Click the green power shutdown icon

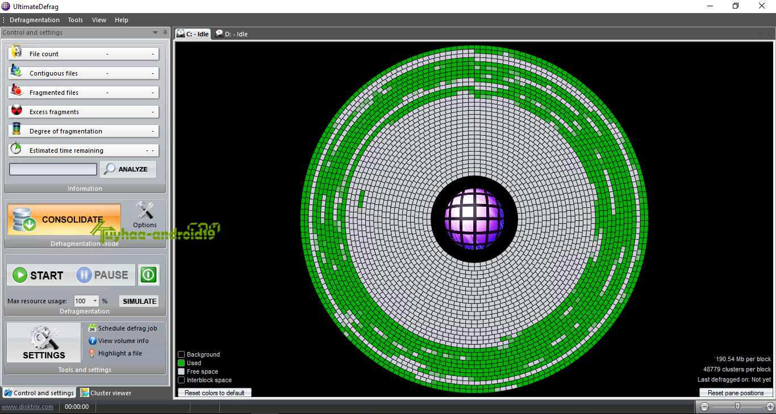click(x=148, y=275)
